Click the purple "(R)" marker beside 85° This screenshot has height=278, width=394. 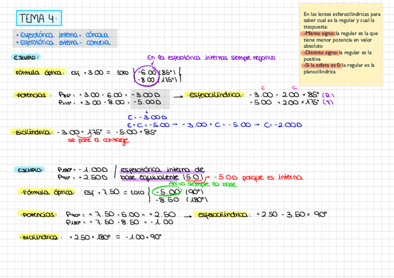(x=328, y=95)
